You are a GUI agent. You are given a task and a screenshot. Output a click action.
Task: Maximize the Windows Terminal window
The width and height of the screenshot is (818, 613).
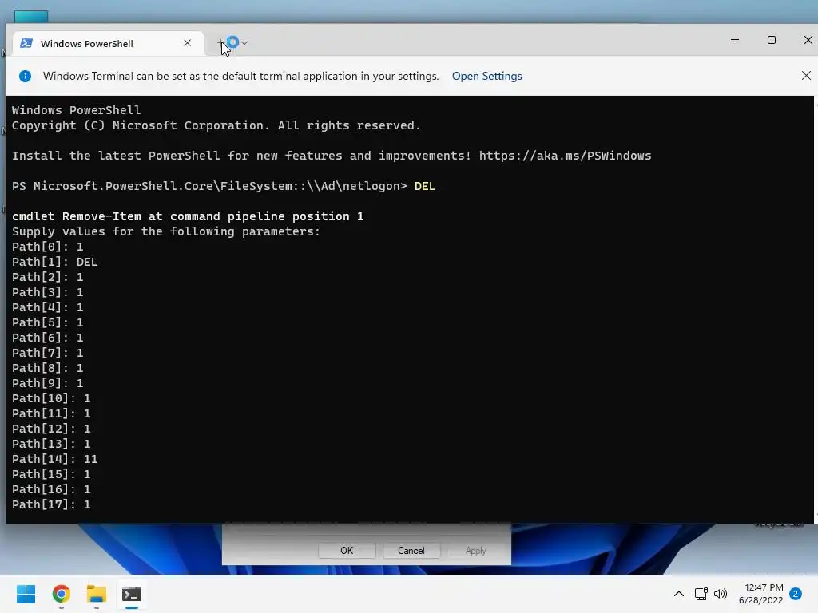pos(772,40)
